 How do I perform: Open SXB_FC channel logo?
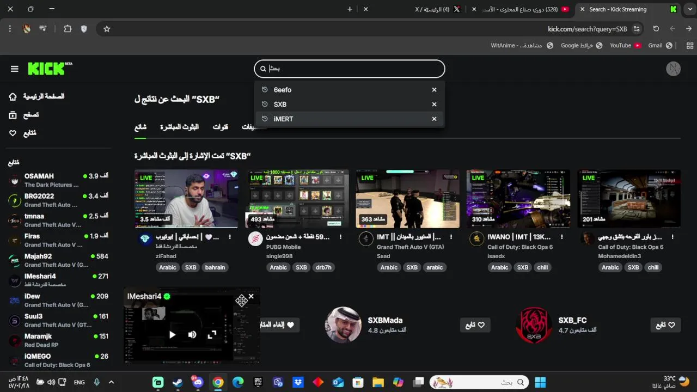pos(534,325)
